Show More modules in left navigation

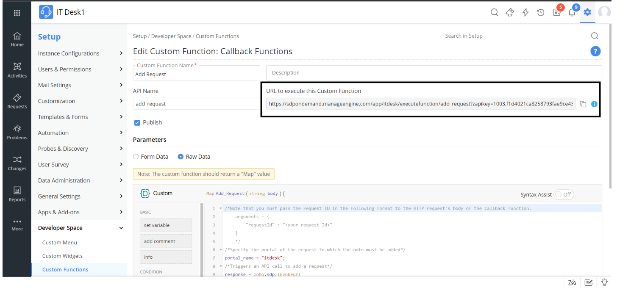pos(17,225)
